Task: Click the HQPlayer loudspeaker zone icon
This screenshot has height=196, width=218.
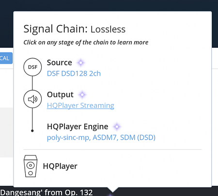Action: click(x=31, y=166)
